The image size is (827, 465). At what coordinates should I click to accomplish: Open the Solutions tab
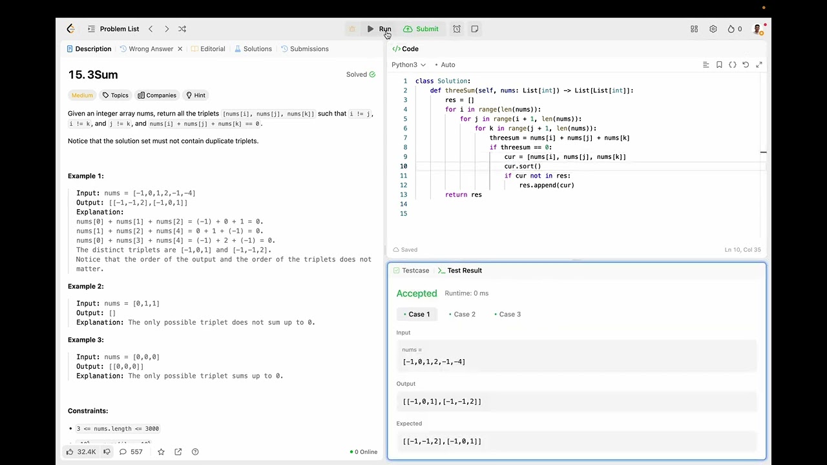click(253, 48)
